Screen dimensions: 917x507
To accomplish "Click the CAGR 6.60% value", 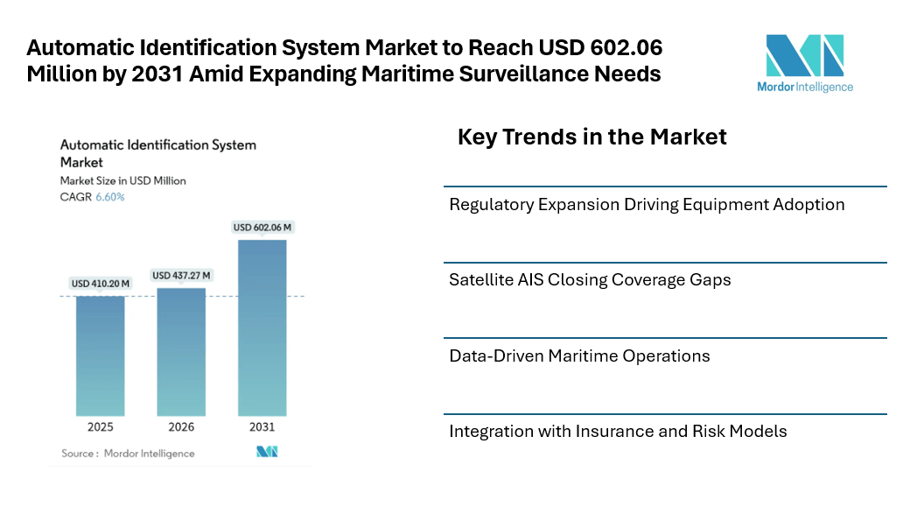I will (109, 197).
